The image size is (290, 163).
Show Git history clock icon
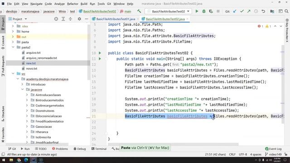pos(256,11)
